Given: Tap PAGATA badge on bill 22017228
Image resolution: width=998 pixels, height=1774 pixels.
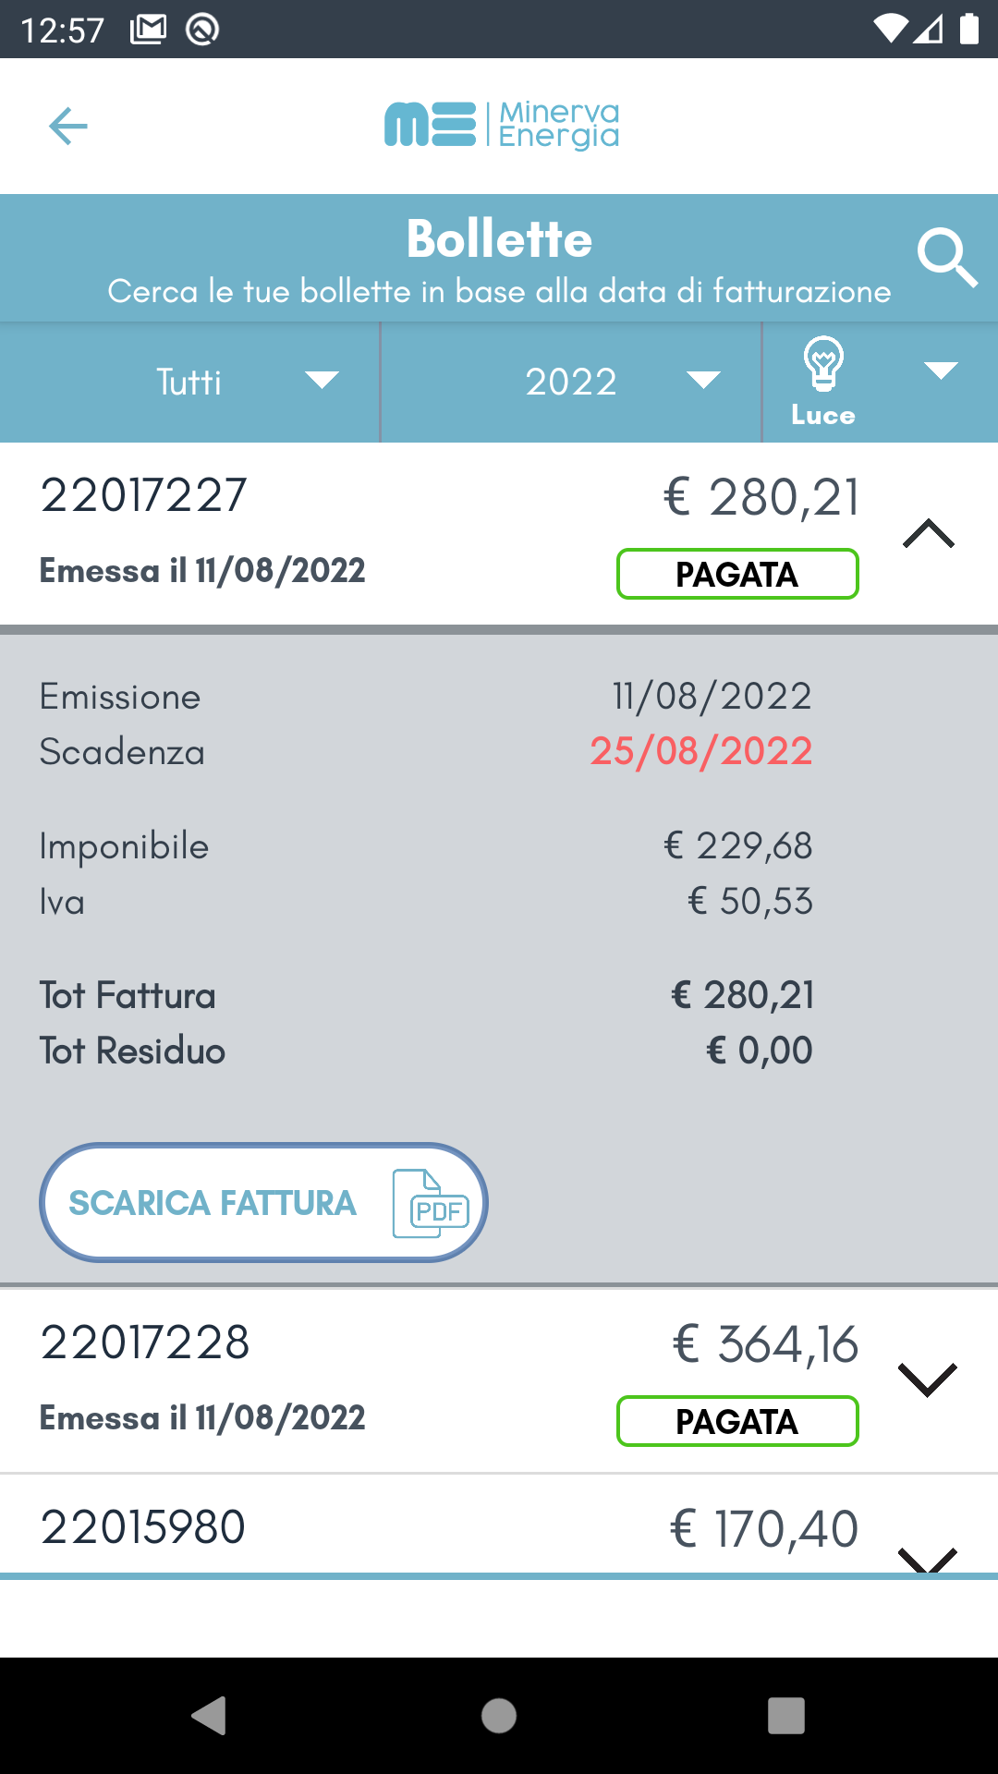Looking at the screenshot, I should click(737, 1421).
